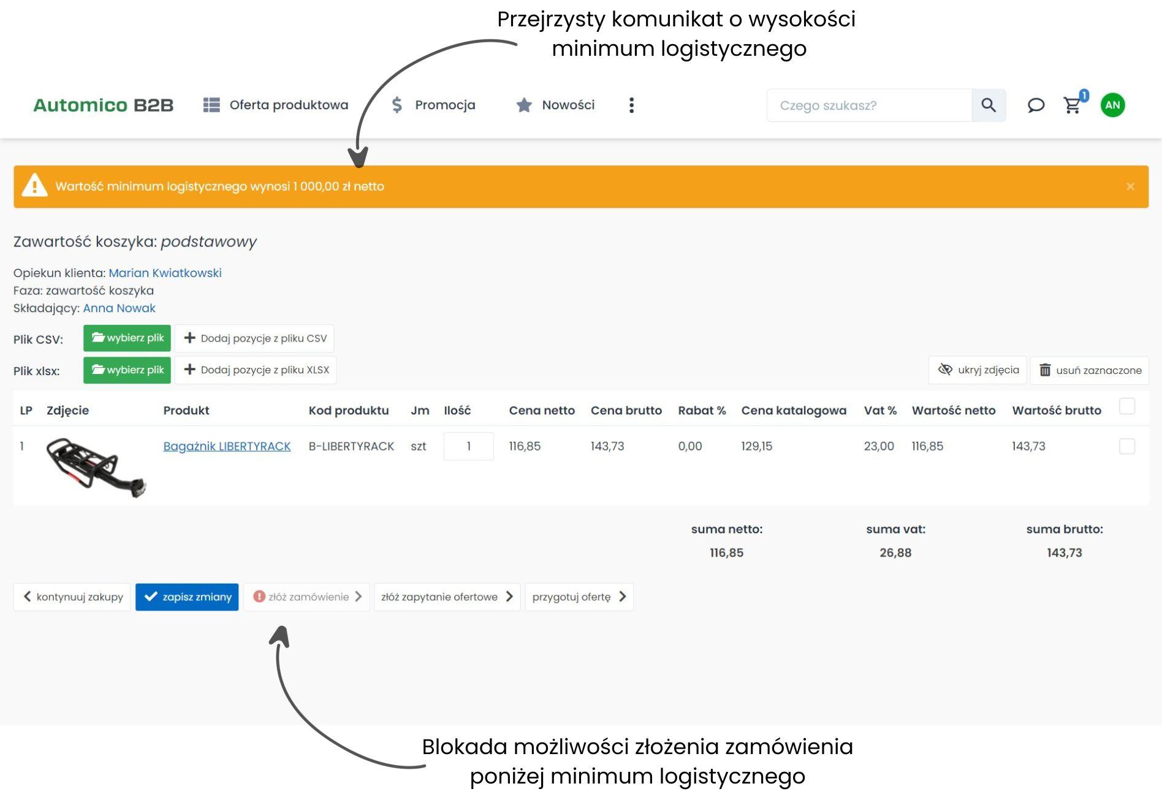Select the Bagażnik LIBERTYRACK row checkbox
This screenshot has width=1162, height=797.
(x=1126, y=446)
